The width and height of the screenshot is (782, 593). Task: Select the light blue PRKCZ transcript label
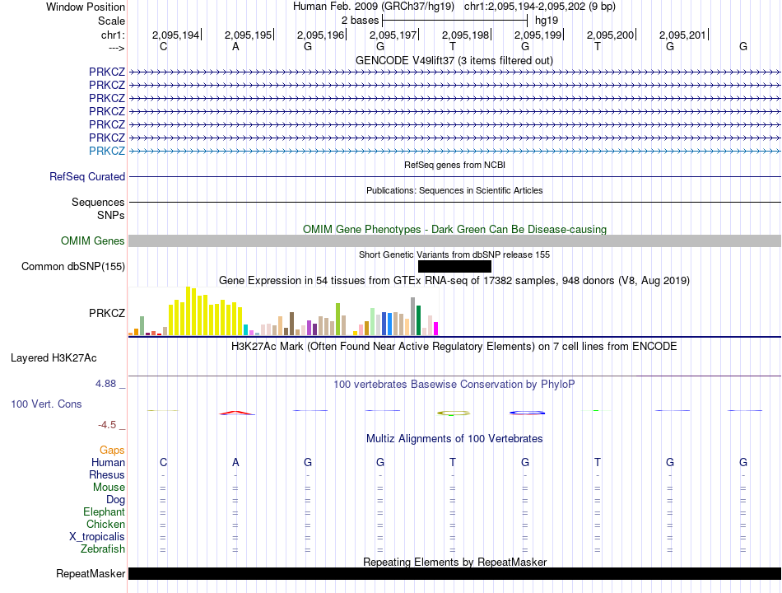point(107,151)
